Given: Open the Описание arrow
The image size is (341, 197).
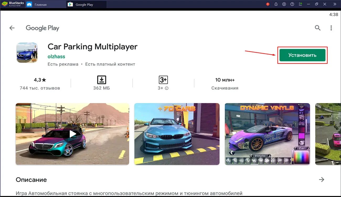Looking at the screenshot, I should (322, 180).
